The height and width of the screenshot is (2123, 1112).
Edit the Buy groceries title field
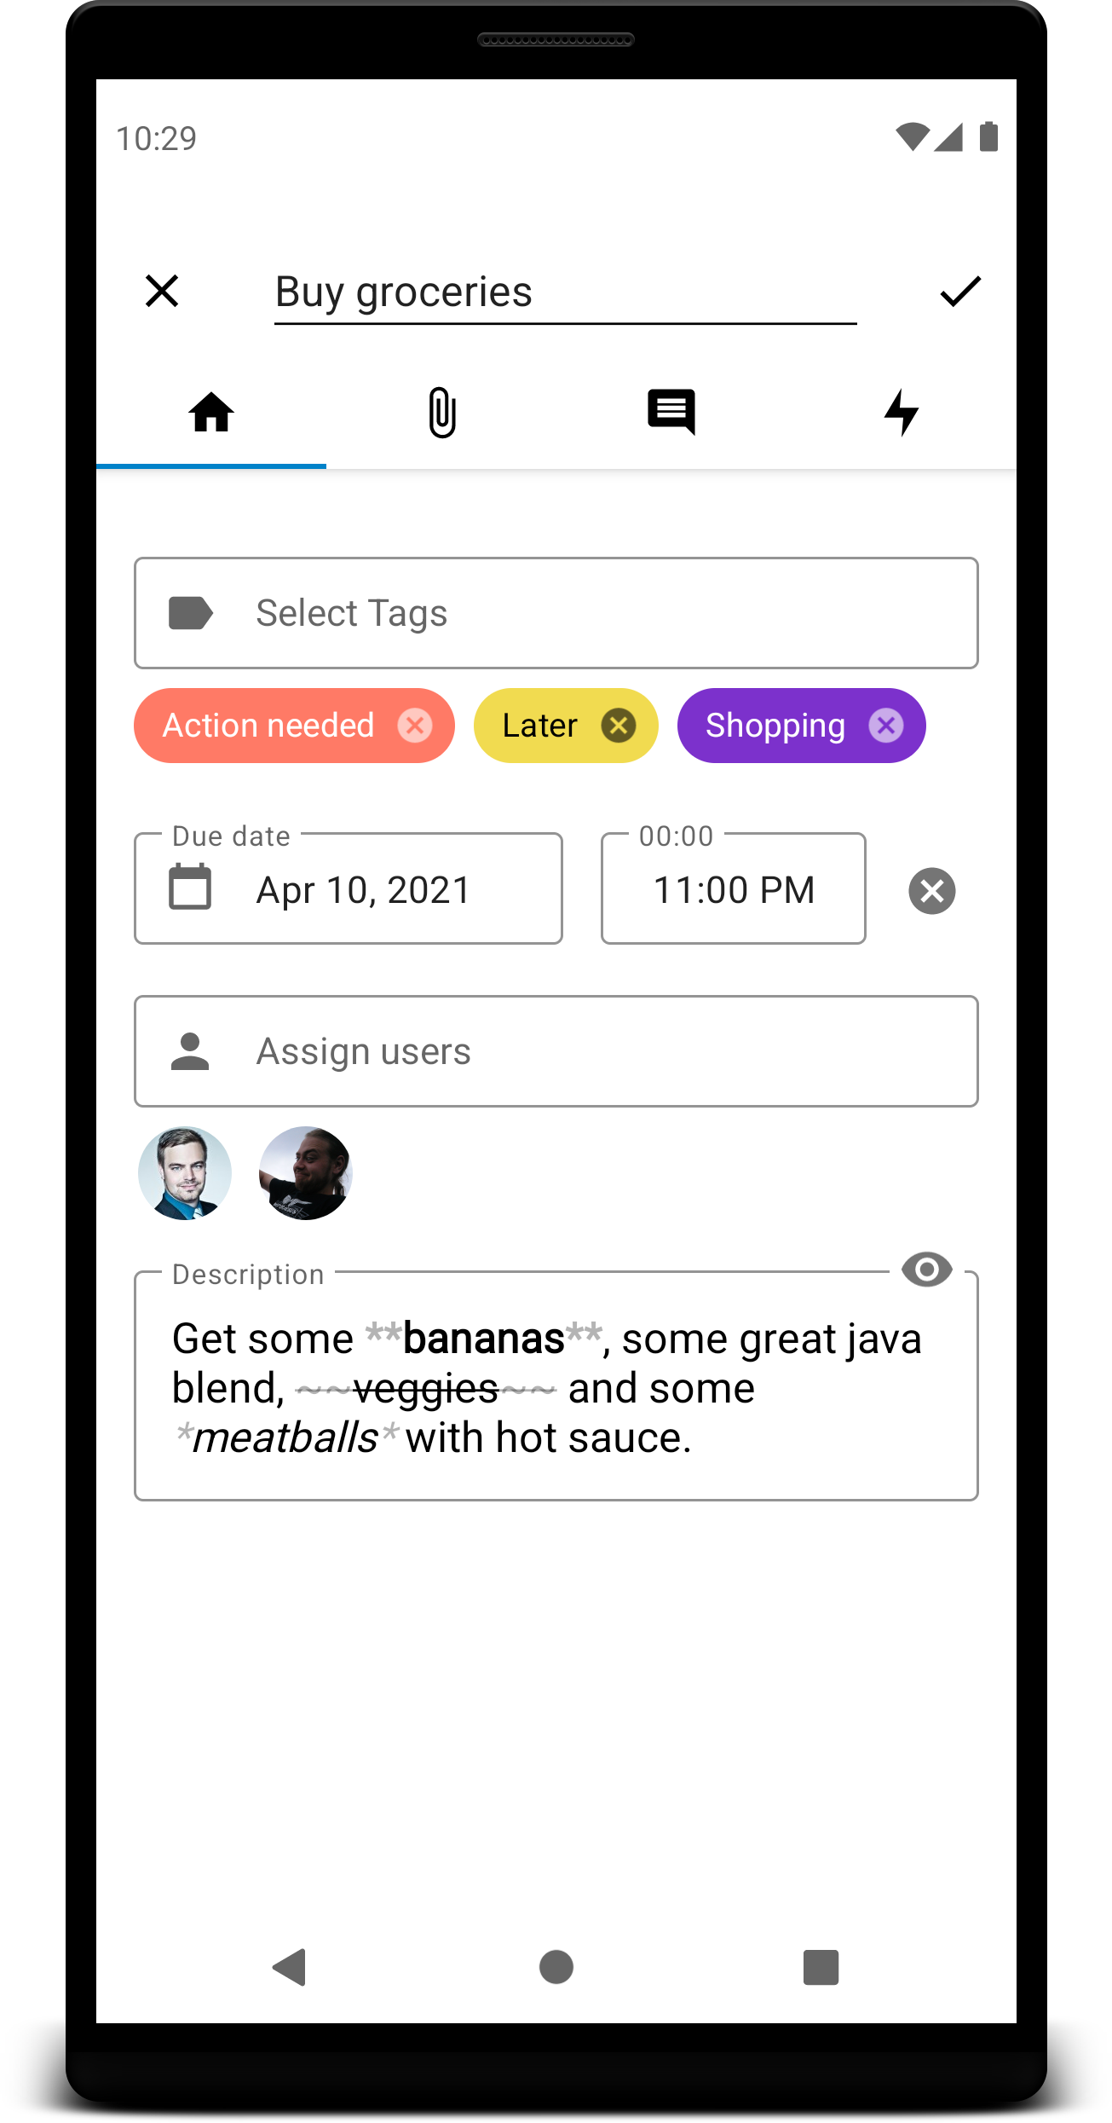pos(565,293)
